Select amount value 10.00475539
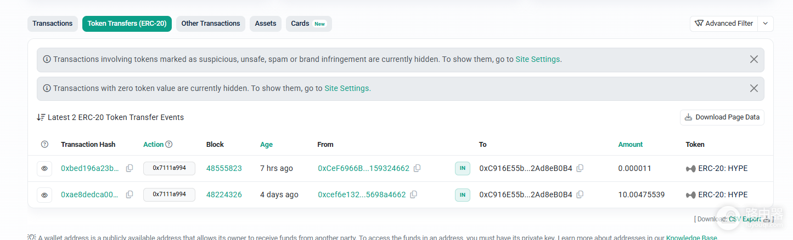Viewport: 793px width, 240px height. 642,195
